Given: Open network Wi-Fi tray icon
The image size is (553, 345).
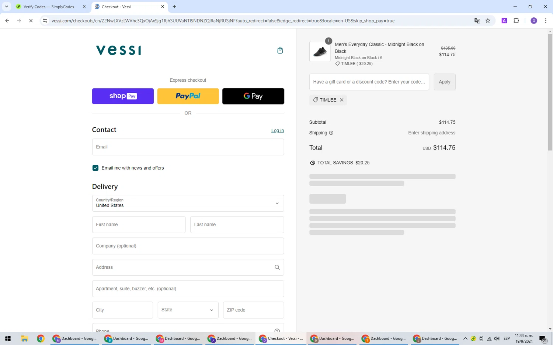Looking at the screenshot, I should [x=489, y=338].
